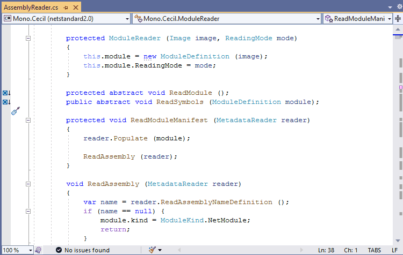The width and height of the screenshot is (403, 255).
Task: Click inheritance margin icon beside ReadModule line
Action: point(6,93)
